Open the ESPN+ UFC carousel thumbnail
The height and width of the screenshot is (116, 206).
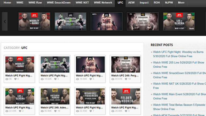click(106, 21)
